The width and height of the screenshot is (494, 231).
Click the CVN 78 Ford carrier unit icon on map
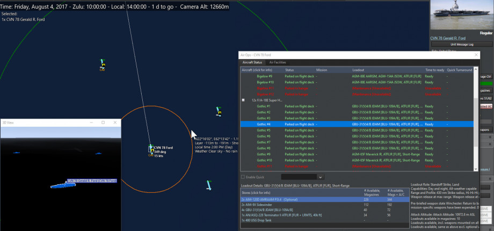(x=150, y=149)
